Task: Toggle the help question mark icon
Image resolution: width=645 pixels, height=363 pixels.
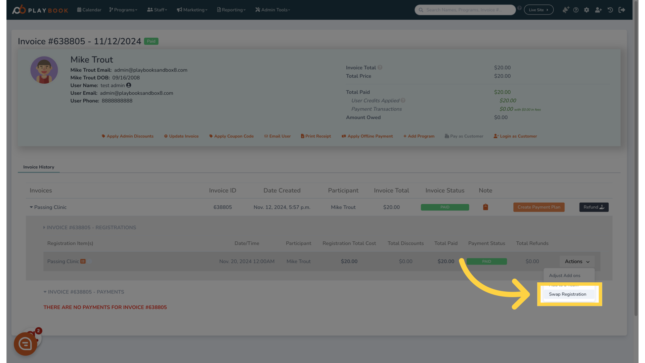Action: (575, 10)
